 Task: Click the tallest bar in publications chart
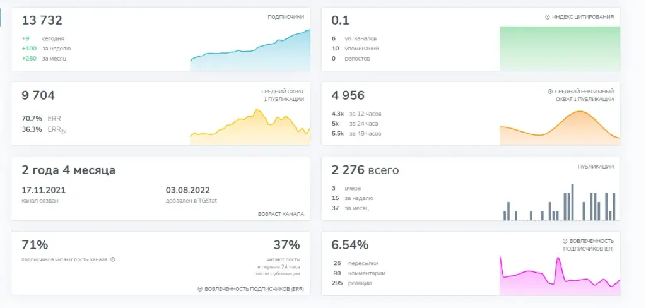coord(573,202)
